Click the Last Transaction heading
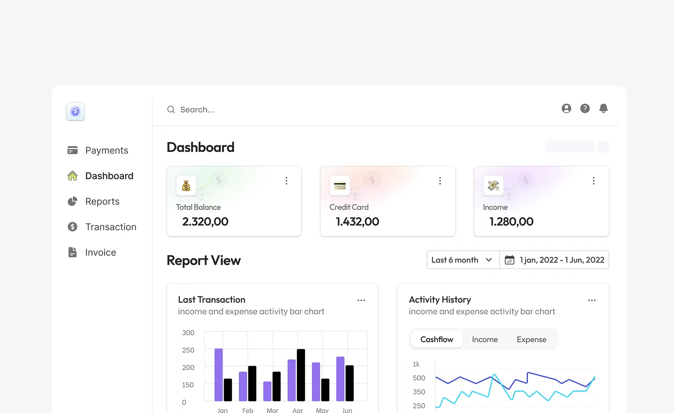674x413 pixels. 212,300
